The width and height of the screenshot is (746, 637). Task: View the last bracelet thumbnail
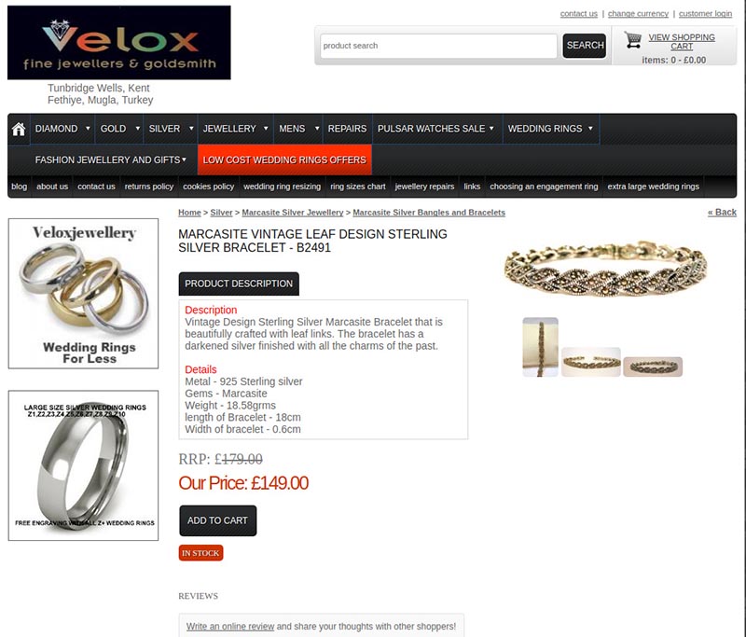click(653, 367)
